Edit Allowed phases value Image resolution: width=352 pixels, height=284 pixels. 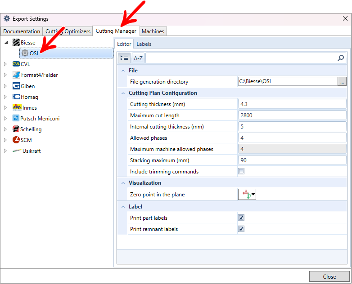coord(292,138)
